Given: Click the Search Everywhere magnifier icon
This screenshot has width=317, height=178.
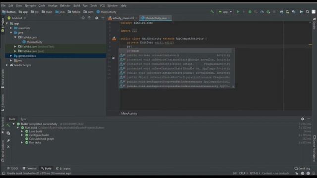Looking at the screenshot, I should click(x=307, y=12).
